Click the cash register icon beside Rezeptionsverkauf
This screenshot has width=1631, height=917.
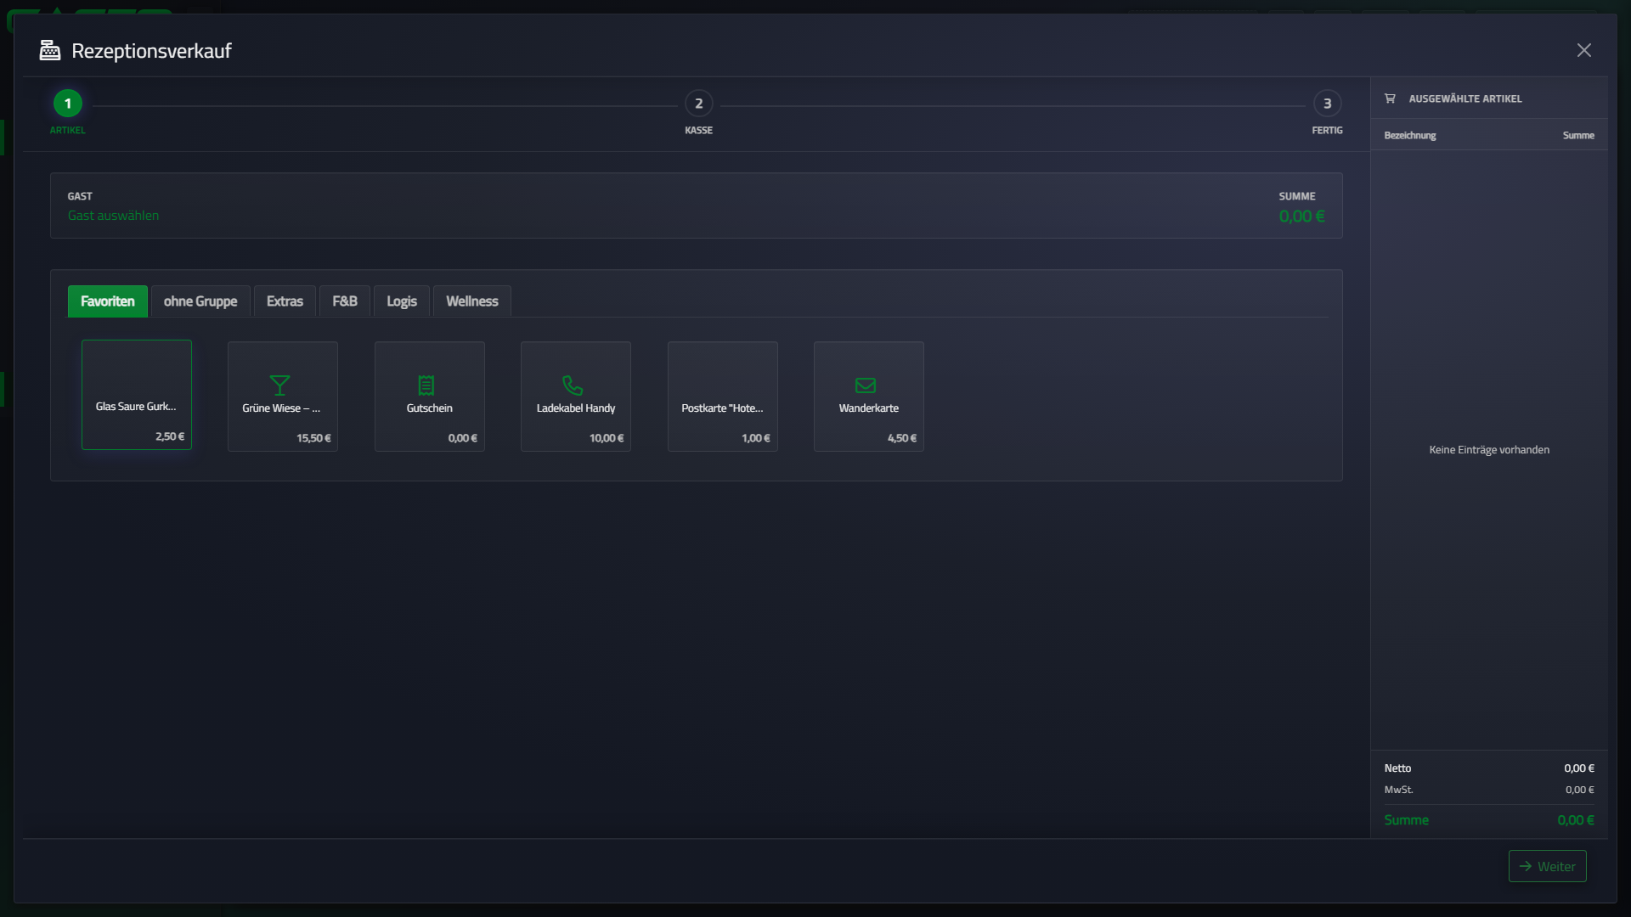50,50
